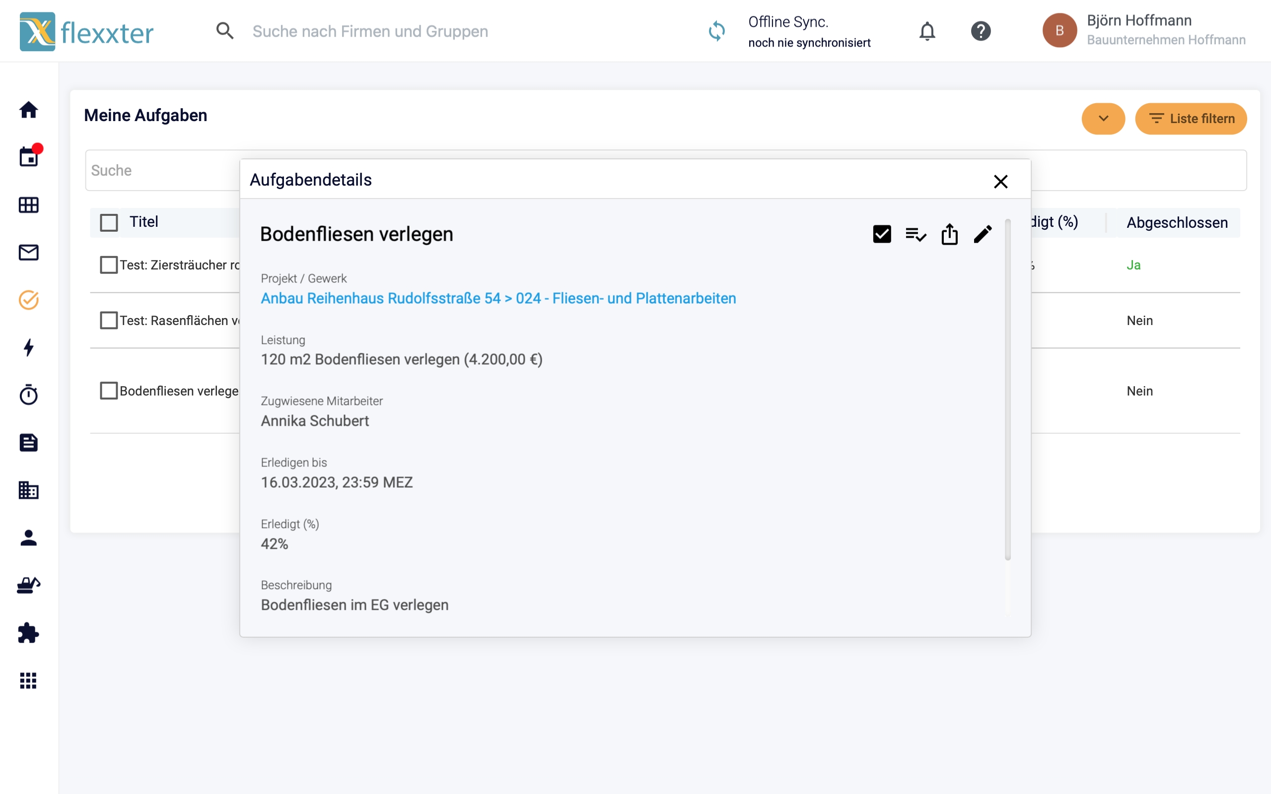The image size is (1271, 794).
Task: Expand the orange chevron dropdown button
Action: click(x=1103, y=119)
